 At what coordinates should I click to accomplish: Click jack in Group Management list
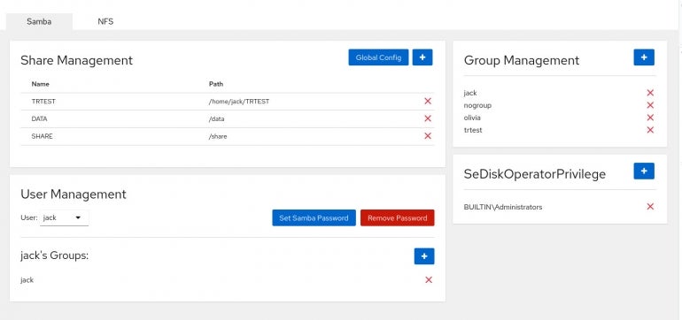[x=470, y=93]
